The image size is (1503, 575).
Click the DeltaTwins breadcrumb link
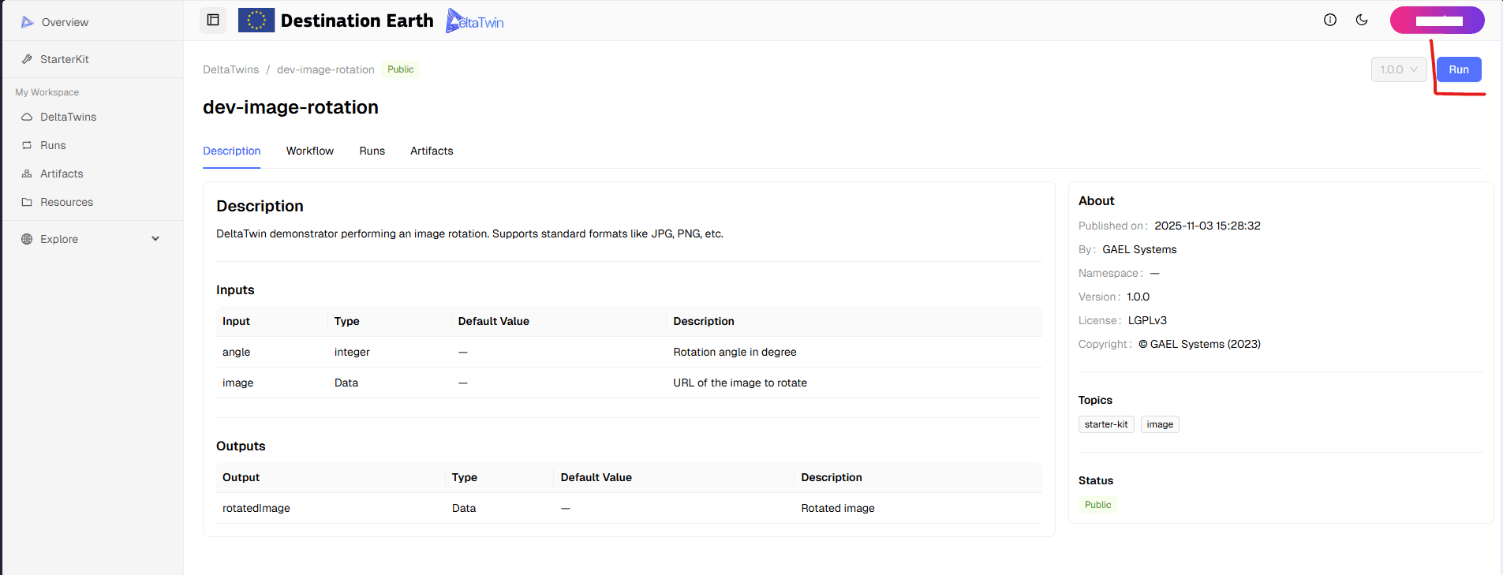pyautogui.click(x=230, y=69)
